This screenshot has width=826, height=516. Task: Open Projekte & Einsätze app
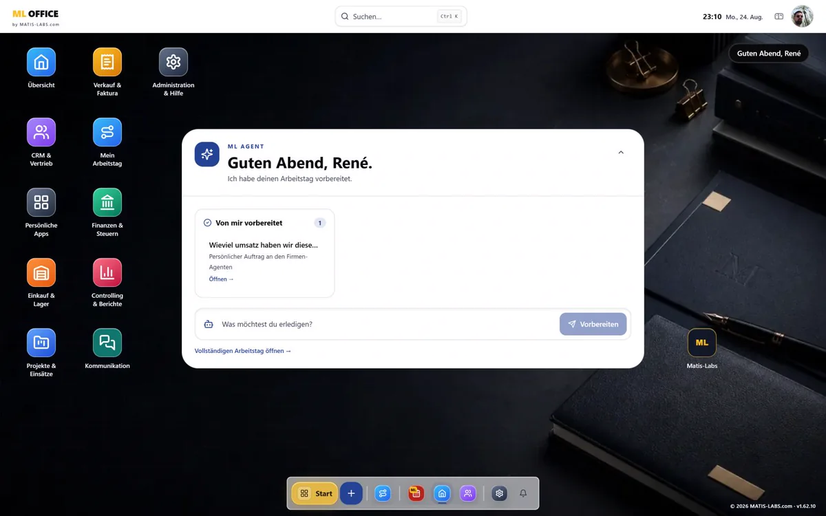click(41, 343)
